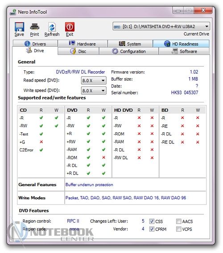223x253 pixels.
Task: Click the 'DVD±R/RW DL Recorder' type value
Action: click(80, 72)
